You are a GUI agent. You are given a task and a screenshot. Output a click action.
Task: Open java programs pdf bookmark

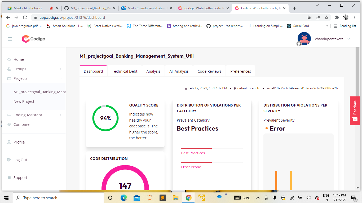coord(24,26)
